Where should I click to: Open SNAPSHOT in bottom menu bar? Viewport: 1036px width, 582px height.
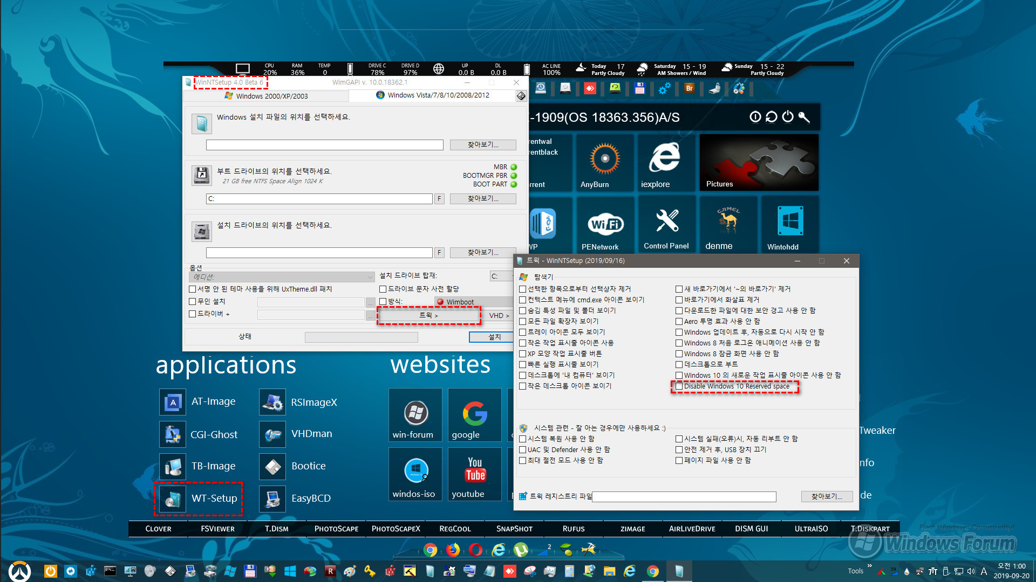(x=514, y=529)
